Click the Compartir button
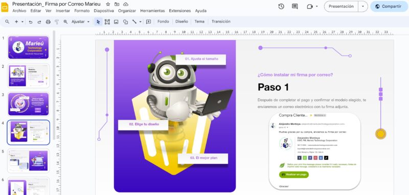 [x=389, y=7]
